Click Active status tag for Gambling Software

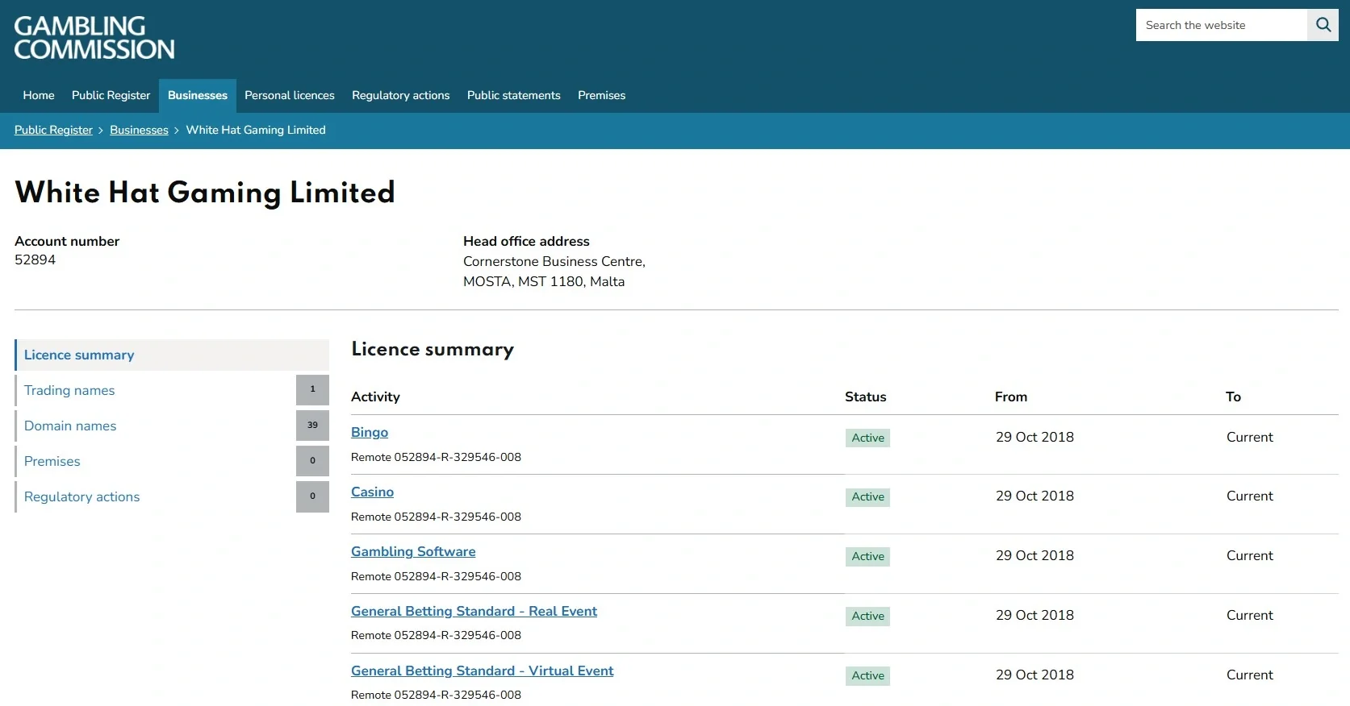pyautogui.click(x=867, y=556)
